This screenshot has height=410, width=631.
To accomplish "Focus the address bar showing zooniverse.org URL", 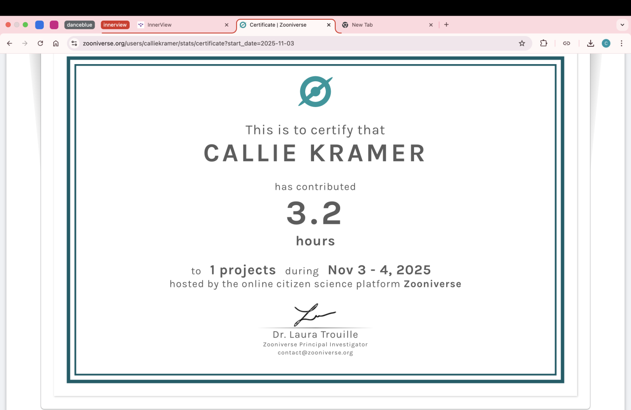I will 299,43.
